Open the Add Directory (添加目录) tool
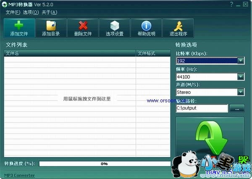The image size is (252, 179). 51,28
